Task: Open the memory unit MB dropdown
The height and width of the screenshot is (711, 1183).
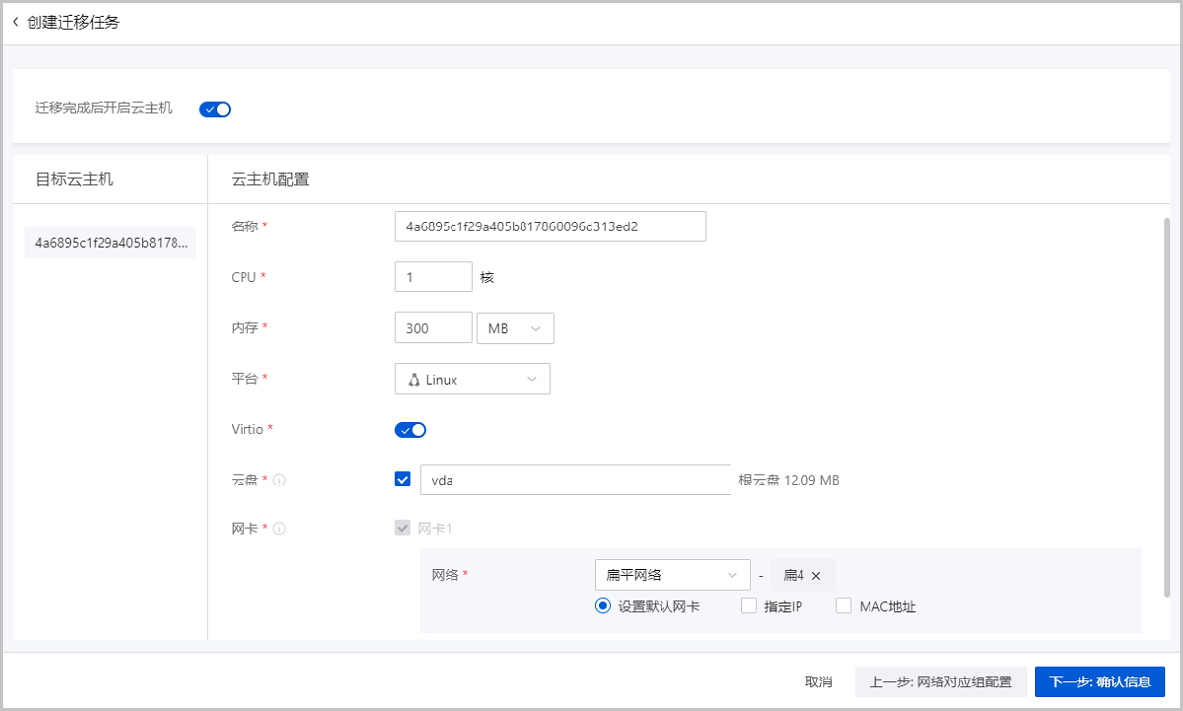Action: click(515, 328)
